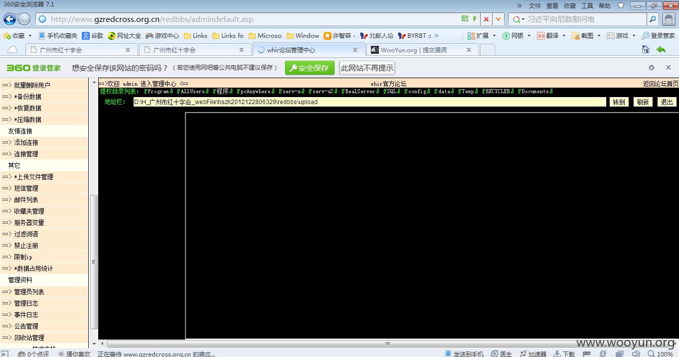
Task: Start the 截图 screenshot tool
Action: (x=583, y=36)
